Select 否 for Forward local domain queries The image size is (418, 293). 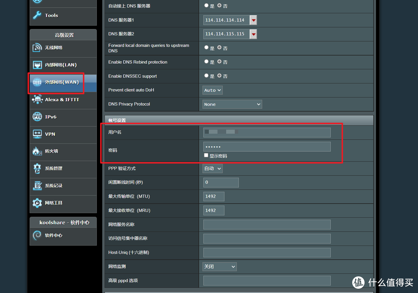point(219,48)
